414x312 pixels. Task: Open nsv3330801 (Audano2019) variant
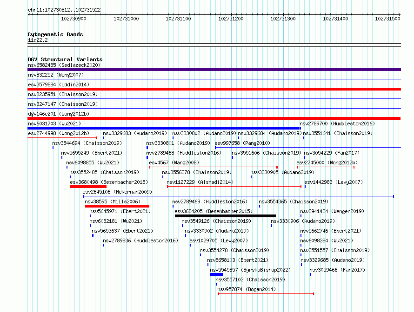pos(178,143)
